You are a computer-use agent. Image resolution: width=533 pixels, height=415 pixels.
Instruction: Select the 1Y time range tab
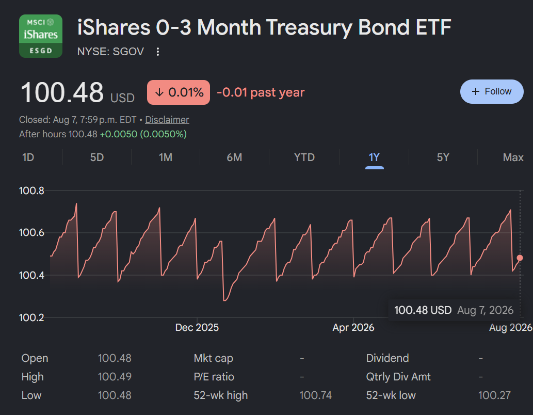374,157
